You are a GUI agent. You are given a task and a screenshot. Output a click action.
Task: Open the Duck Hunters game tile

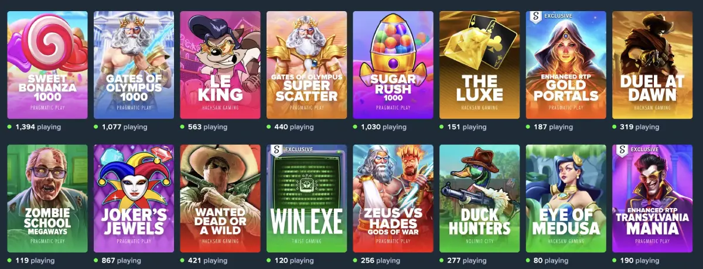pos(480,199)
